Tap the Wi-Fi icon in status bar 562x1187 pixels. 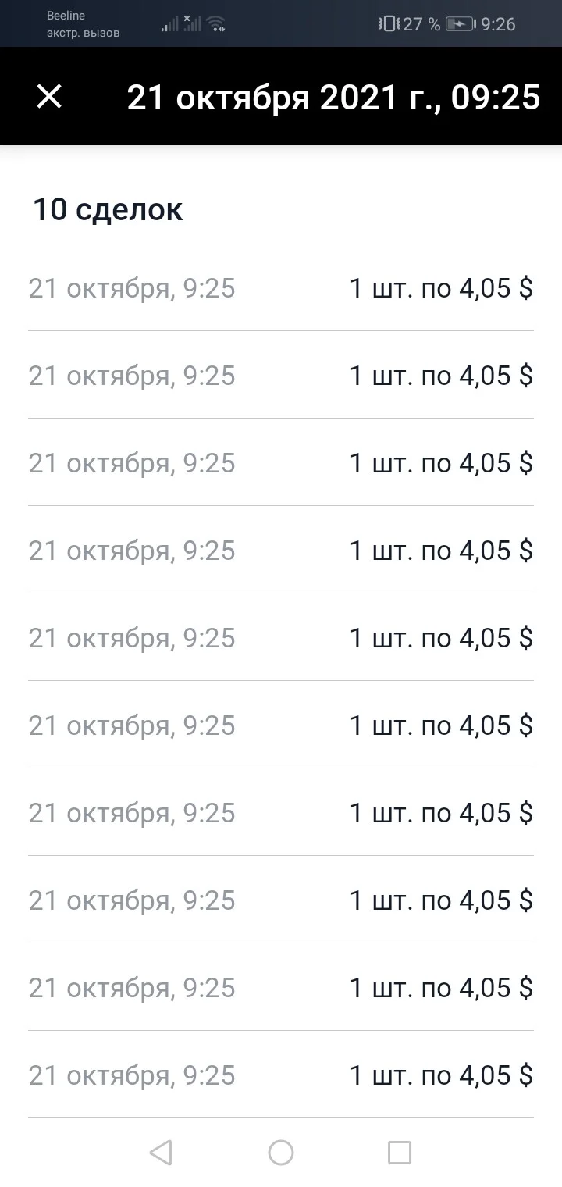point(216,23)
